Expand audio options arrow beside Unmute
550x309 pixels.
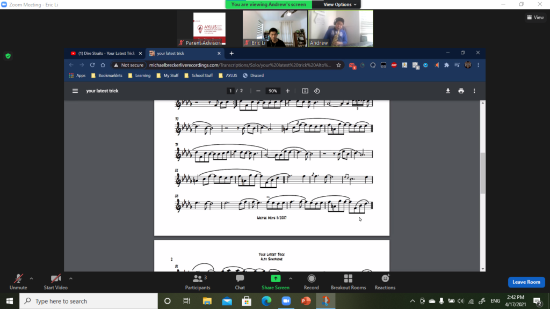[x=31, y=279]
